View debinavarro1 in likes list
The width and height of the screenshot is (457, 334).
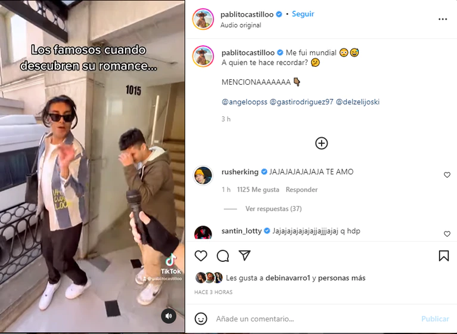tap(288, 278)
